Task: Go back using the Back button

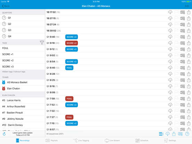Action: click(6, 6)
